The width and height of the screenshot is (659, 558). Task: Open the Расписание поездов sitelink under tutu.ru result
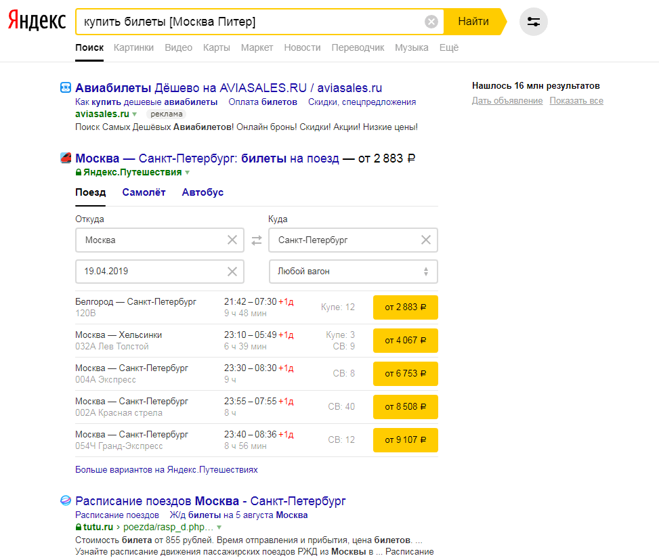point(117,515)
